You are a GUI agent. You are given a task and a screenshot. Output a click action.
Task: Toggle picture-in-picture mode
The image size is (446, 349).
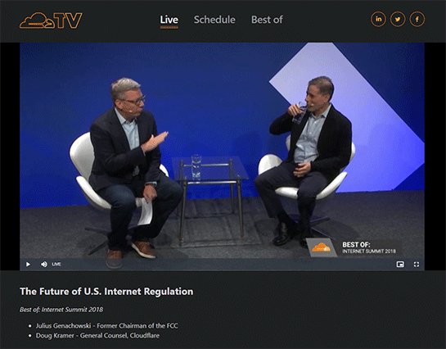[x=400, y=265]
